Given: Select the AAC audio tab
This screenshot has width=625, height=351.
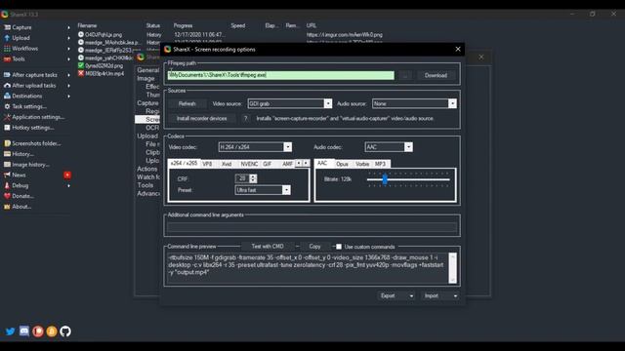Looking at the screenshot, I should (322, 163).
